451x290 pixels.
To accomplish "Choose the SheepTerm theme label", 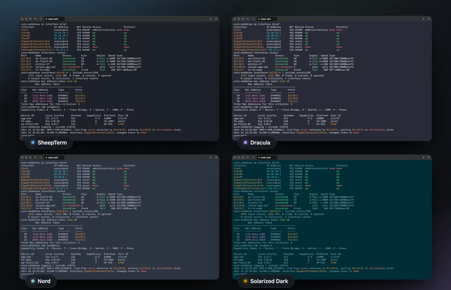I will tap(49, 142).
